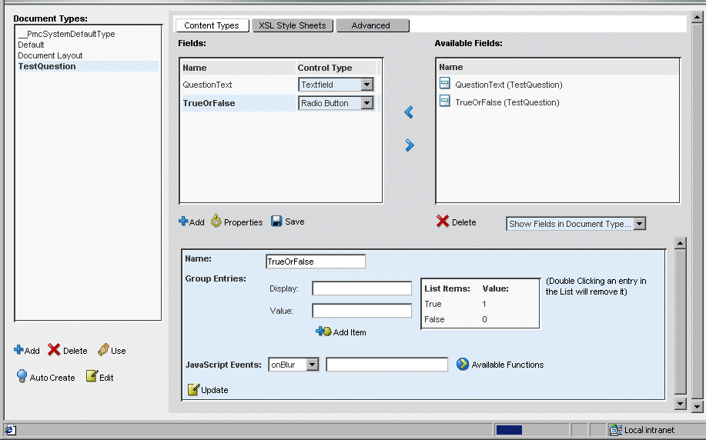Expand the QuestionText control type dropdown

[366, 85]
